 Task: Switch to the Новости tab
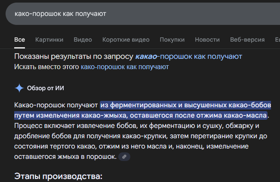tap(207, 39)
